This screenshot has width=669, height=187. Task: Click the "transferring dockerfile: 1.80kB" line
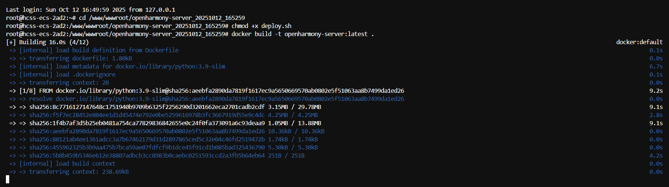coord(80,58)
